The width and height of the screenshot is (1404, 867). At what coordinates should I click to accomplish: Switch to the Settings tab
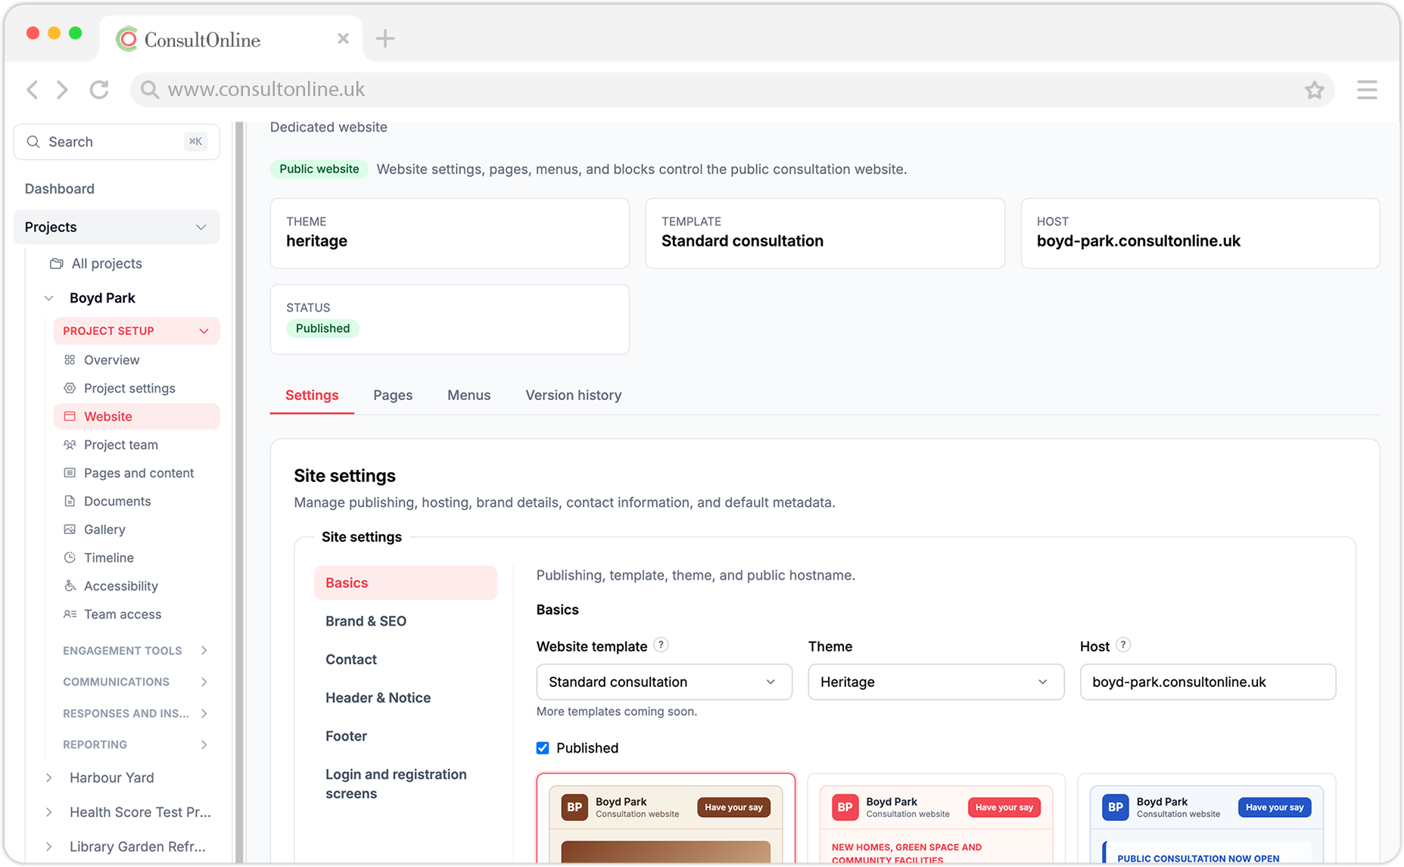coord(312,395)
